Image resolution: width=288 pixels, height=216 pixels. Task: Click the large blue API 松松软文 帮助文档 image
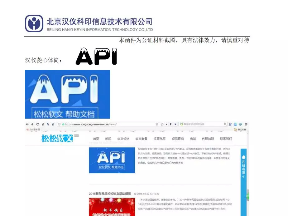[x=67, y=94]
